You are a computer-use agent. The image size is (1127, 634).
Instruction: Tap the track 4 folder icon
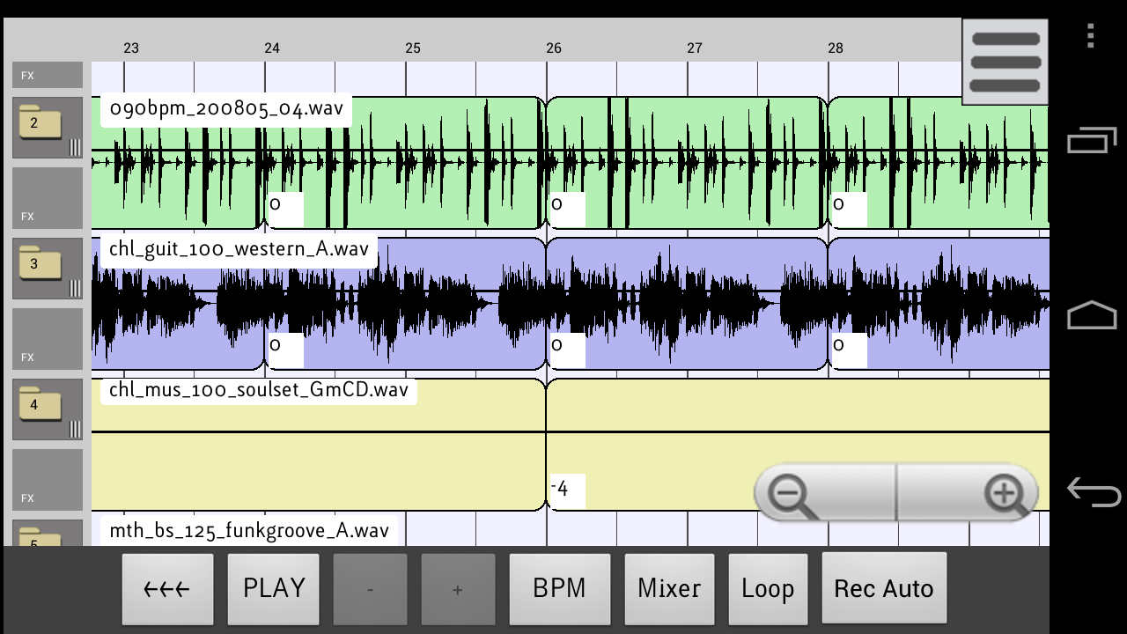click(x=41, y=405)
